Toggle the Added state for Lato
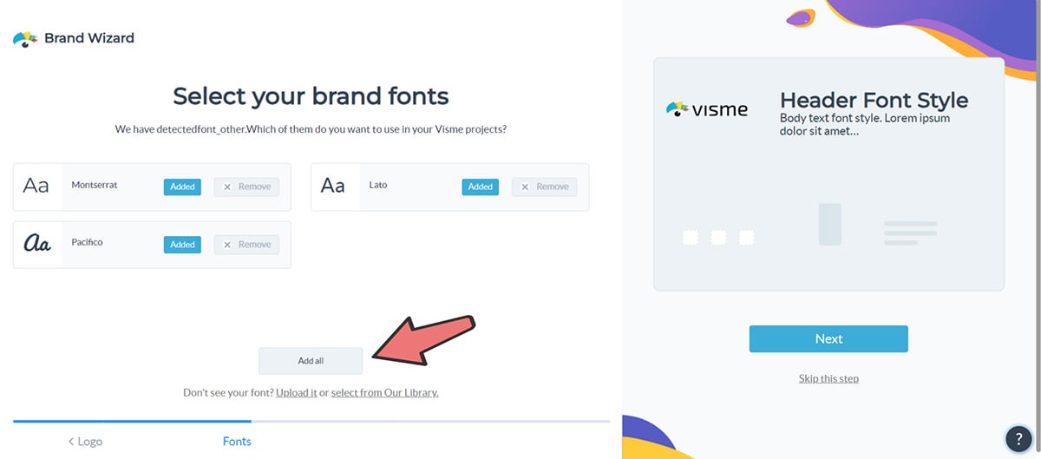 pyautogui.click(x=480, y=187)
